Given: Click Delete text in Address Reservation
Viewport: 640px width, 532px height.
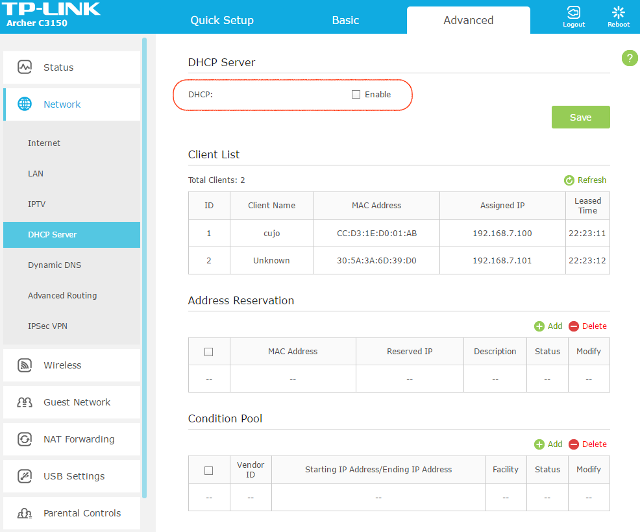Looking at the screenshot, I should pos(595,326).
